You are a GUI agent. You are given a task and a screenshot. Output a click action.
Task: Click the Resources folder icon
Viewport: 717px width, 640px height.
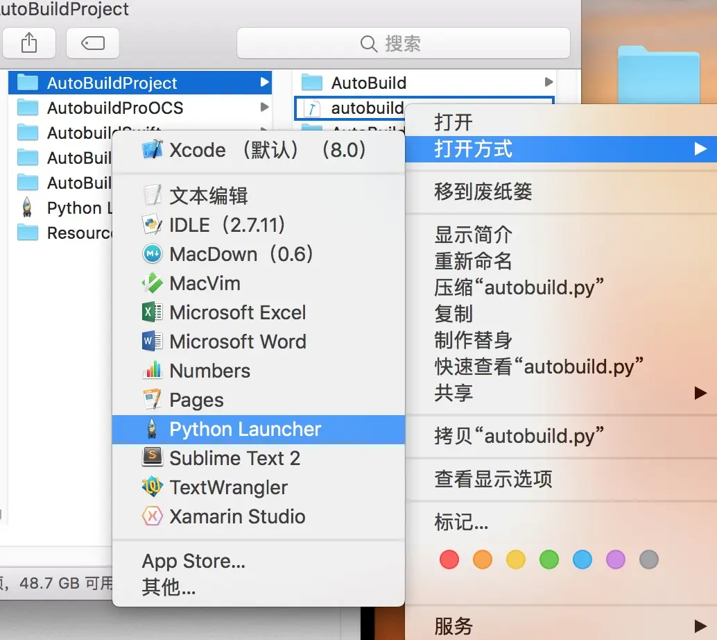[28, 233]
